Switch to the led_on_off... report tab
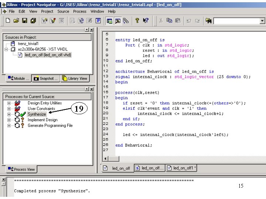266x199 pixels. 150,168
